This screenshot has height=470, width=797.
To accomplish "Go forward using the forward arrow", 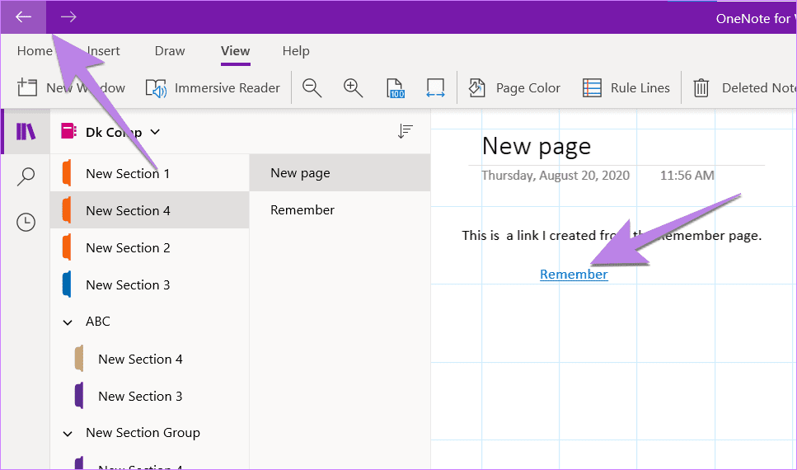I will click(68, 16).
